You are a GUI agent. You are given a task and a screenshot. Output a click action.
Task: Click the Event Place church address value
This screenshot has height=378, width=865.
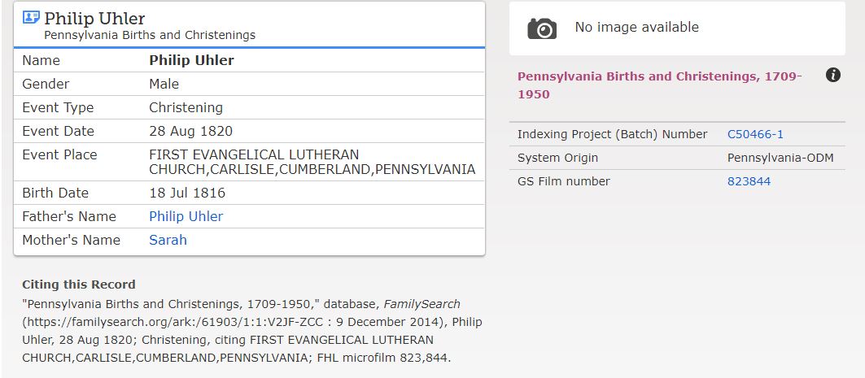(312, 162)
